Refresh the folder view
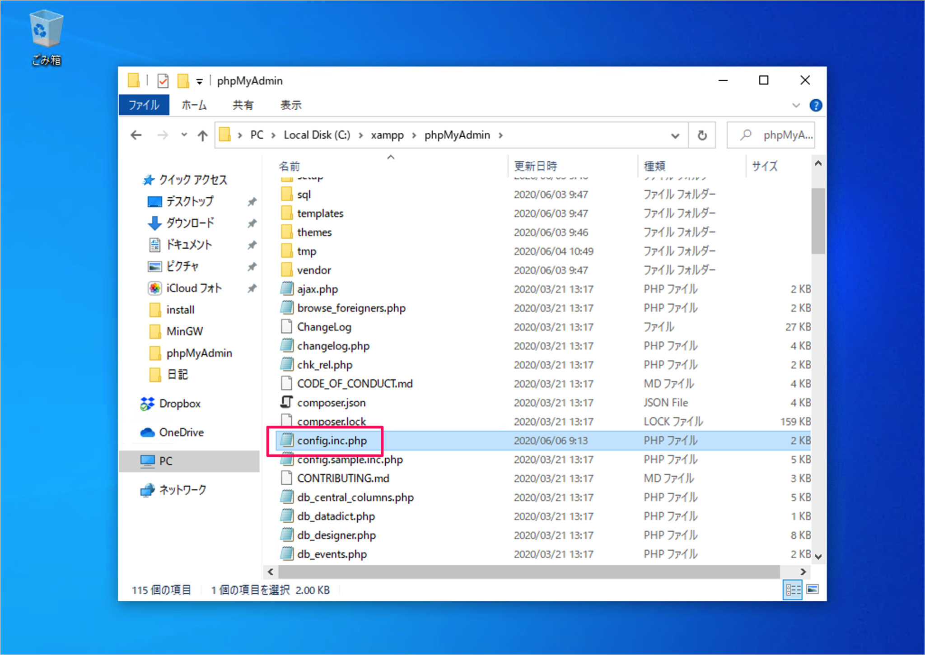The image size is (925, 655). tap(702, 135)
